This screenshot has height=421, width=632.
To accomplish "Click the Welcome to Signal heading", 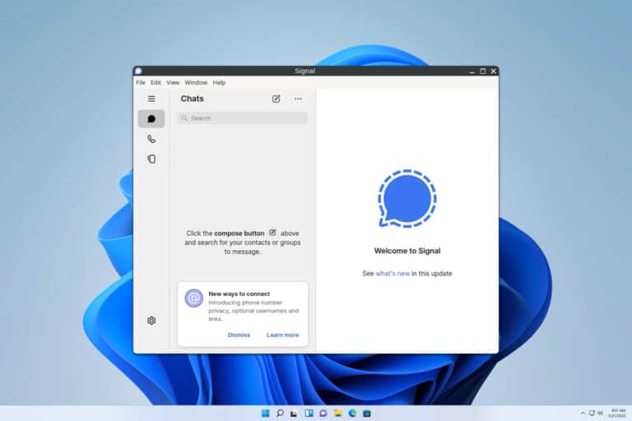I will (x=407, y=251).
